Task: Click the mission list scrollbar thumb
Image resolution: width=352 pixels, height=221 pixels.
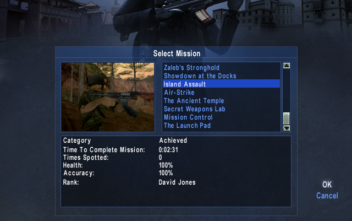Action: (x=286, y=118)
